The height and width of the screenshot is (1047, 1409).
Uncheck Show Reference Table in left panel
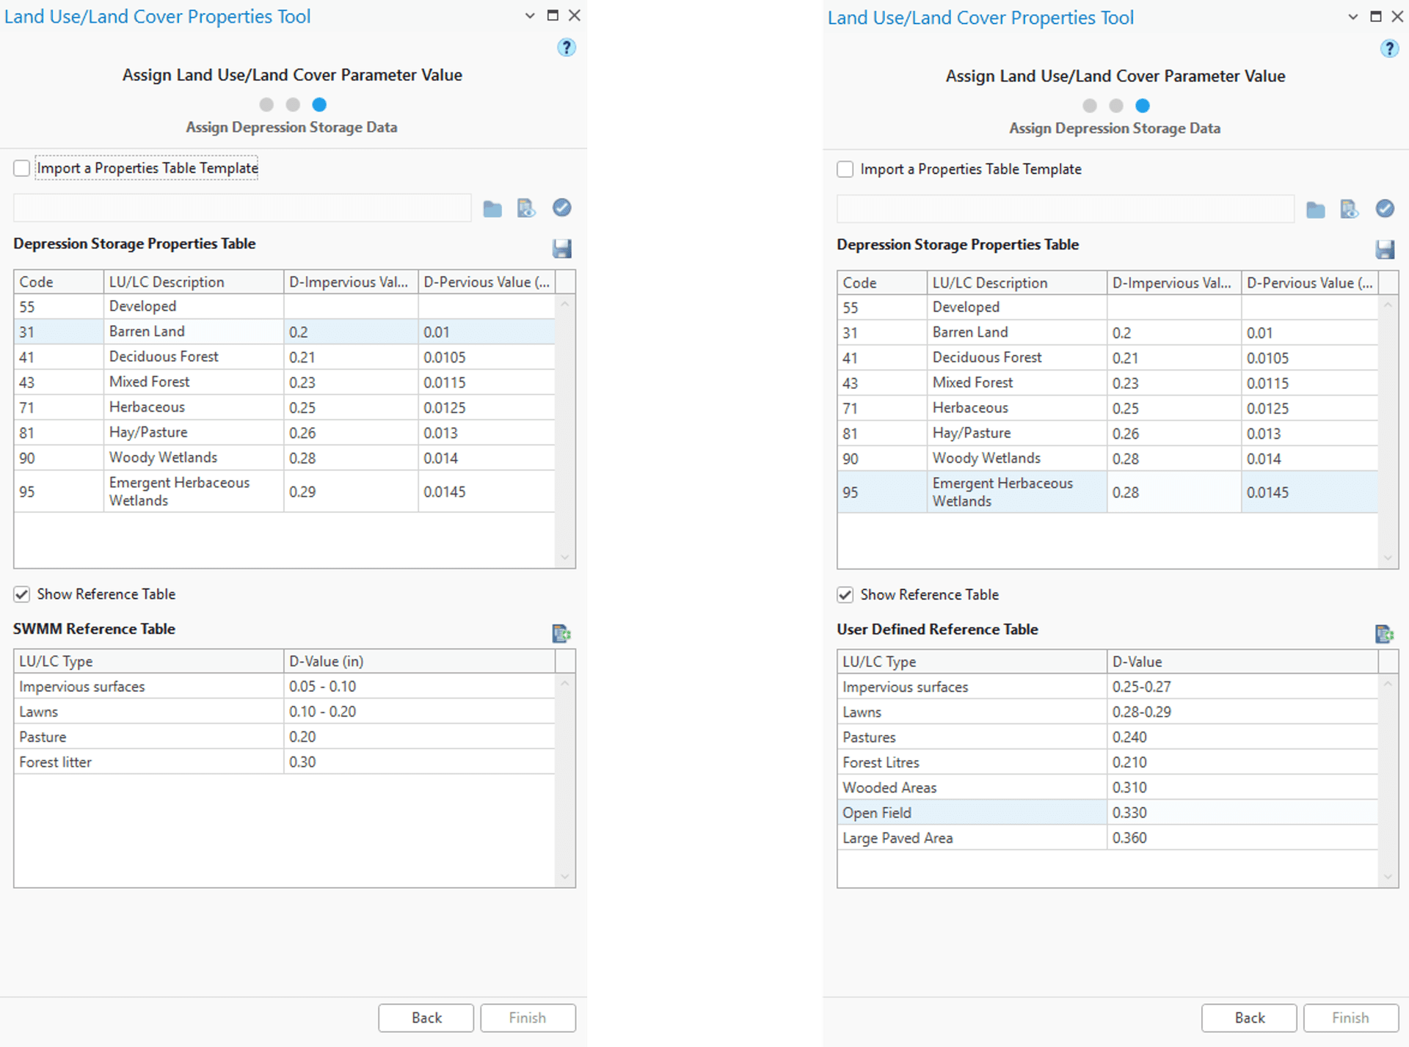[x=22, y=594]
